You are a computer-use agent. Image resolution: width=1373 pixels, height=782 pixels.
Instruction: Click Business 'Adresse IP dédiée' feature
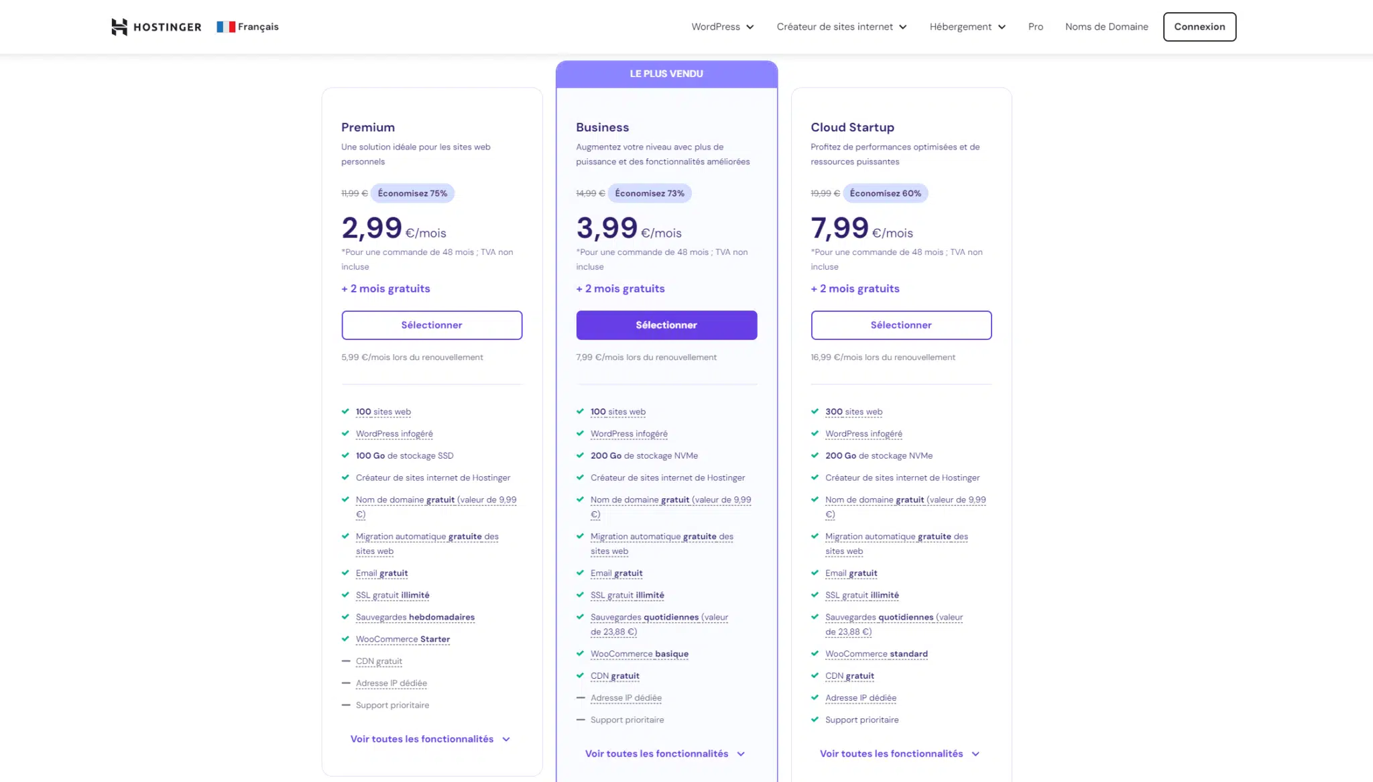point(626,698)
